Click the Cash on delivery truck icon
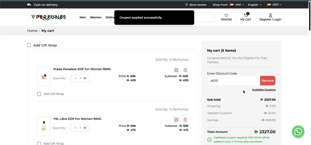 click(x=29, y=5)
